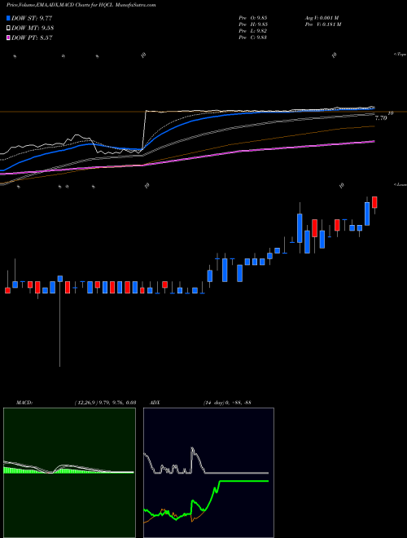Image resolution: width=407 pixels, height=538 pixels.
Task: Select the 'DOW MT: 9.58' label
Action: 33,29
